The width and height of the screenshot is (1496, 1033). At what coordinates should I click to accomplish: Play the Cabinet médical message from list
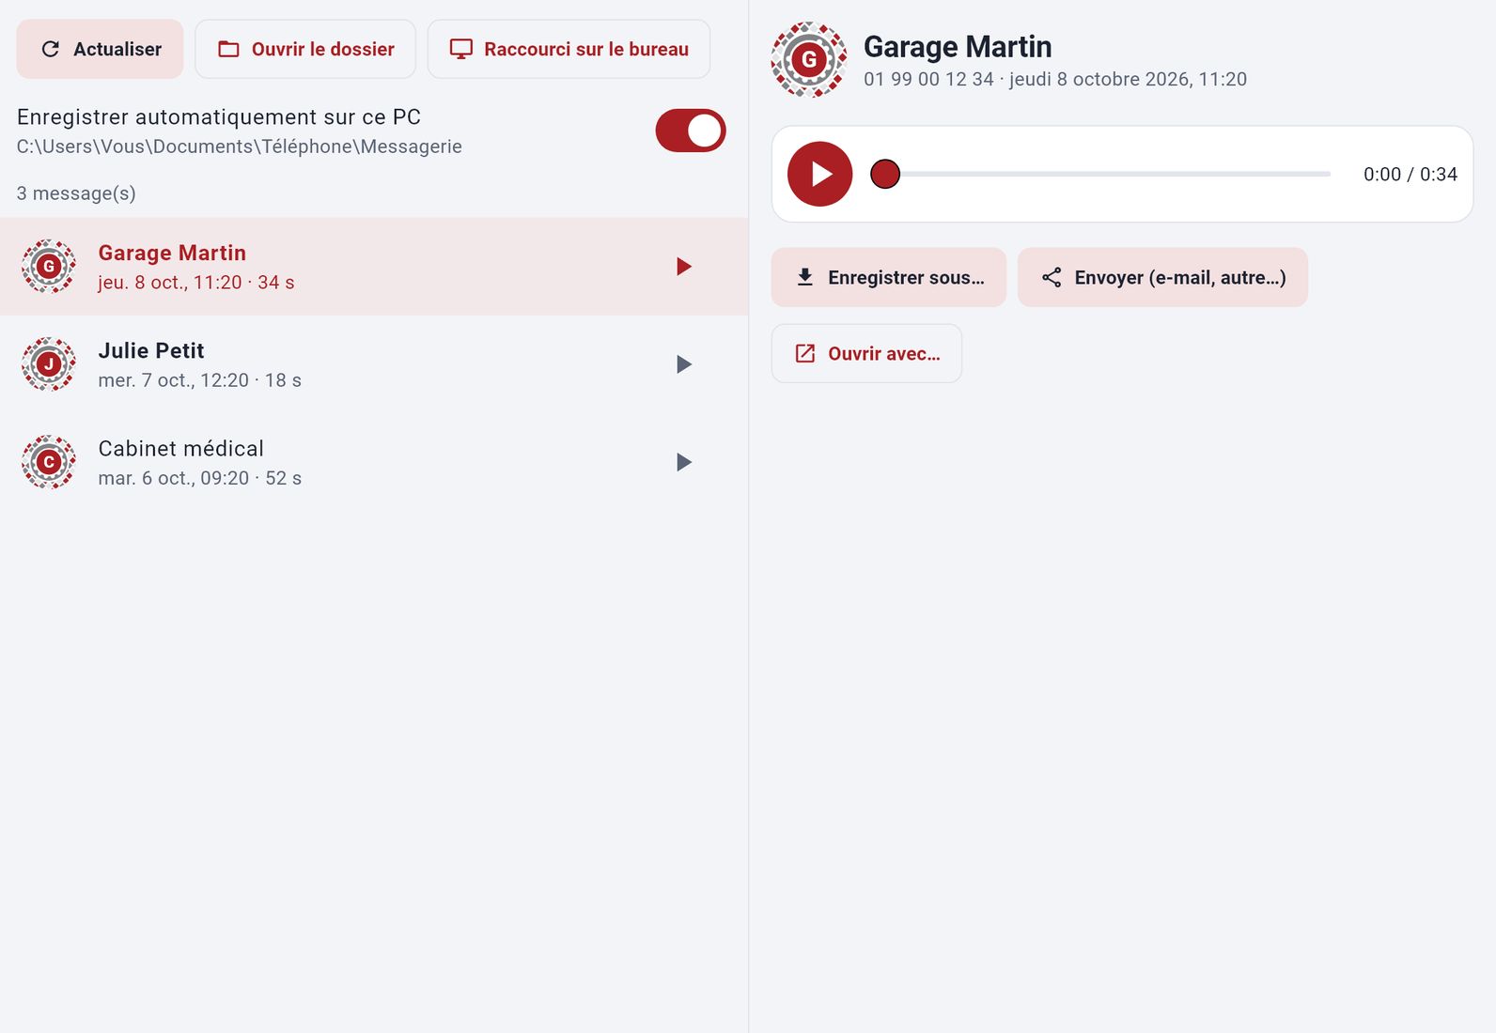pyautogui.click(x=684, y=462)
